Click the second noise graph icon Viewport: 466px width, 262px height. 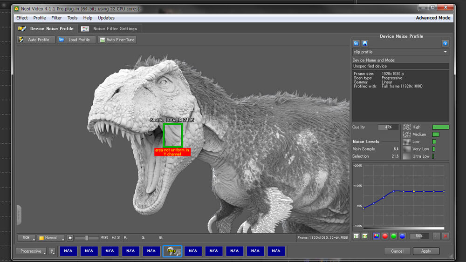[365, 236]
